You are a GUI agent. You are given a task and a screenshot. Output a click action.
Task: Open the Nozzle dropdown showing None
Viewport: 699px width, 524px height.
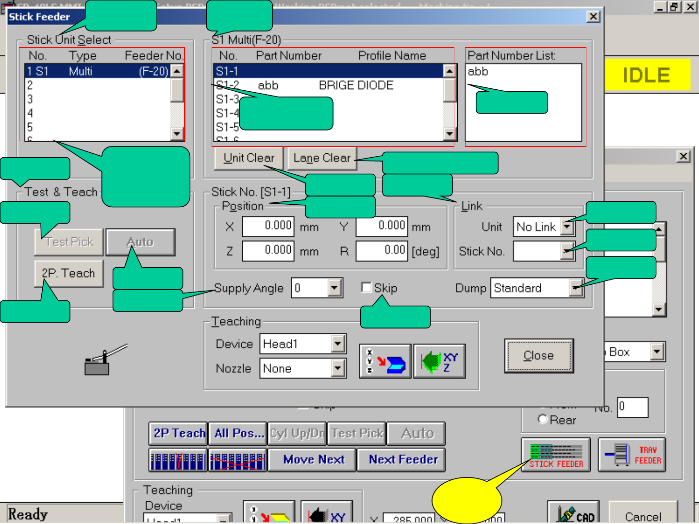[x=338, y=368]
